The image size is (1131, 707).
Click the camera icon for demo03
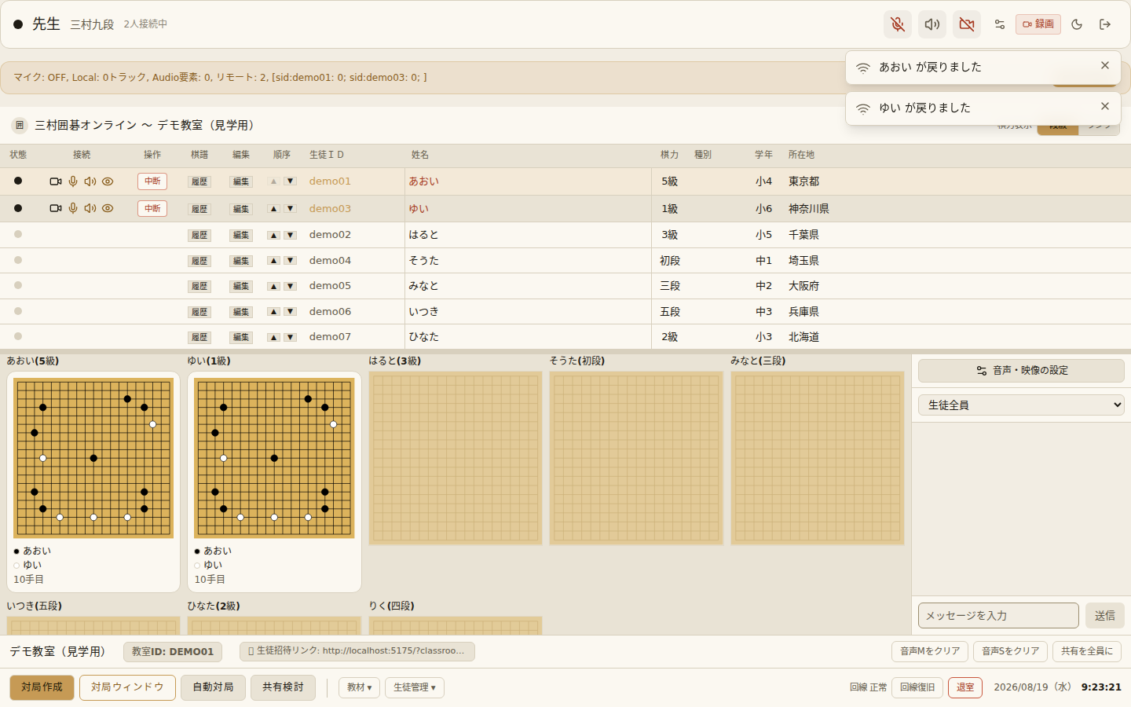coord(56,208)
